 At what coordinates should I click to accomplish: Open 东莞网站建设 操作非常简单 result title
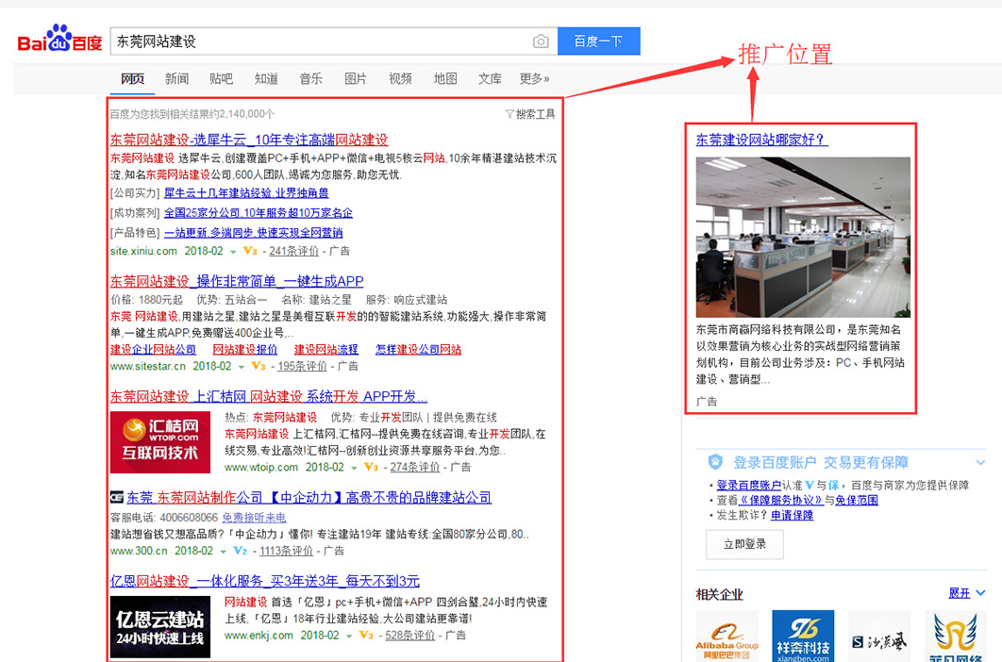237,281
